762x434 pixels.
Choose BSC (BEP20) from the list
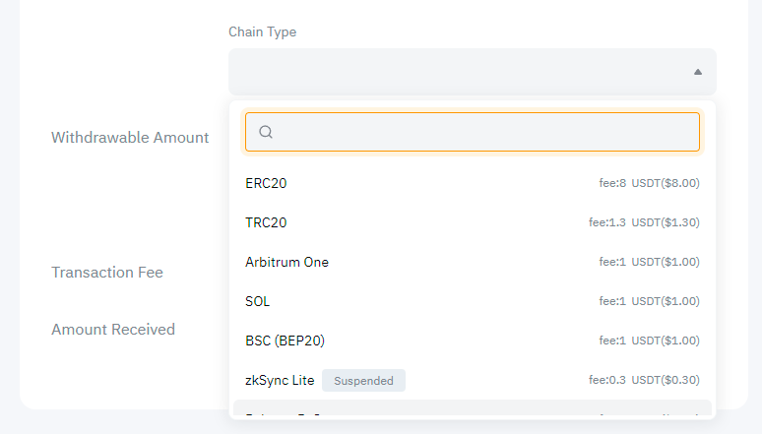pyautogui.click(x=285, y=341)
